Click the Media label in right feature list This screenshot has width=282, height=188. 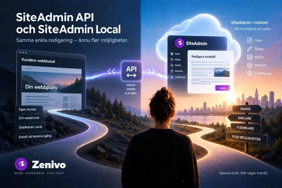(259, 57)
